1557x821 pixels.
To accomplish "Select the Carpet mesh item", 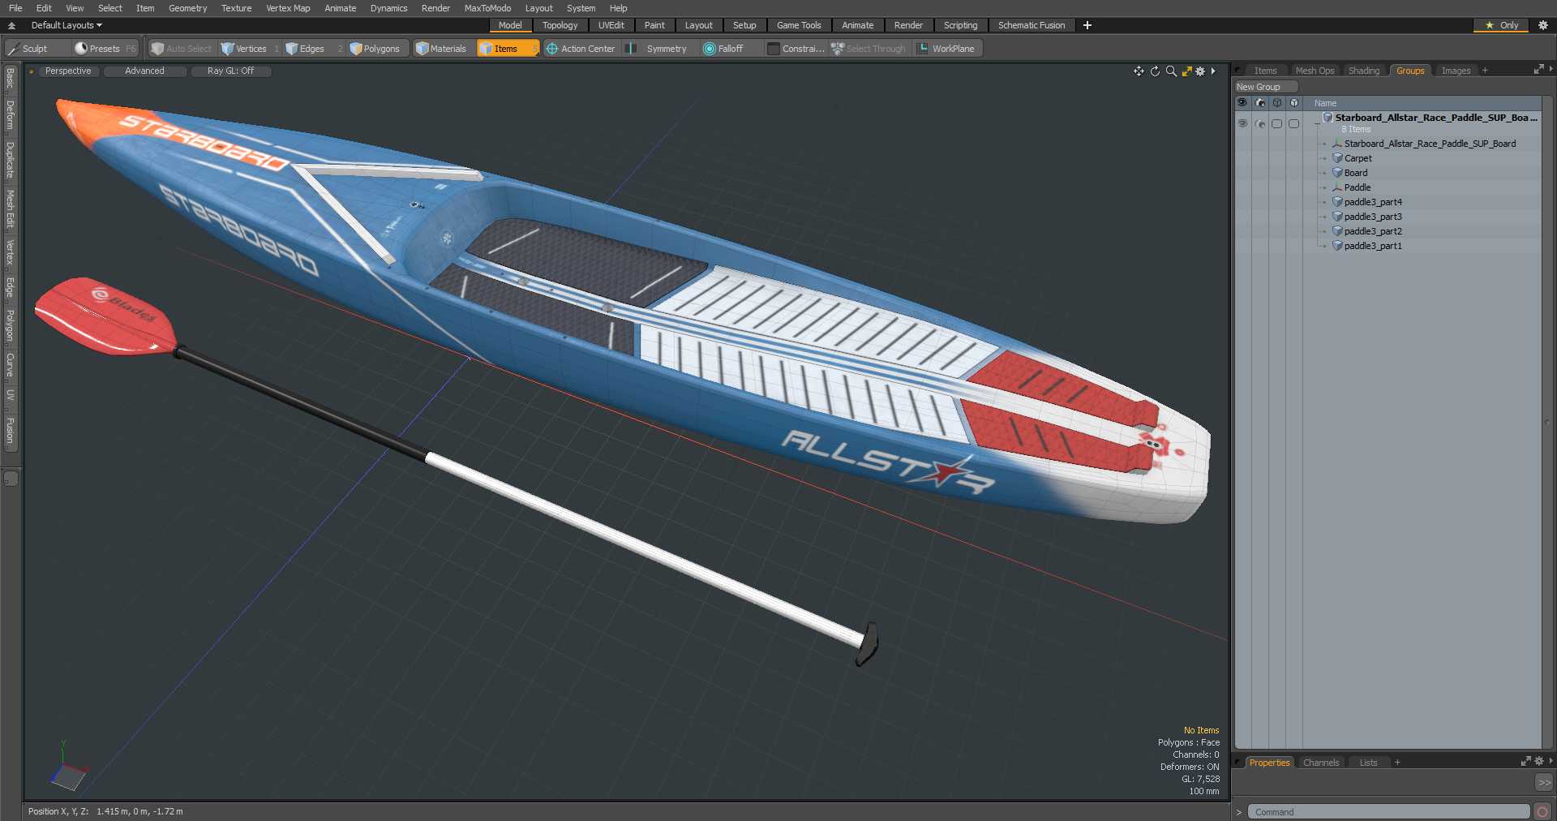I will (x=1358, y=158).
